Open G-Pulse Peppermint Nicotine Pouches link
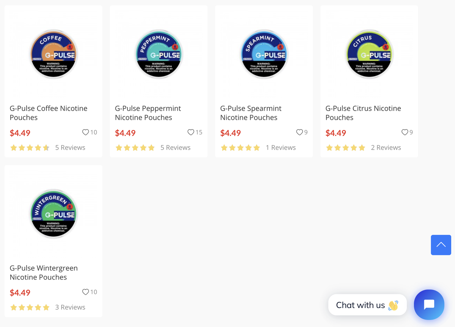The width and height of the screenshot is (455, 327). click(148, 113)
